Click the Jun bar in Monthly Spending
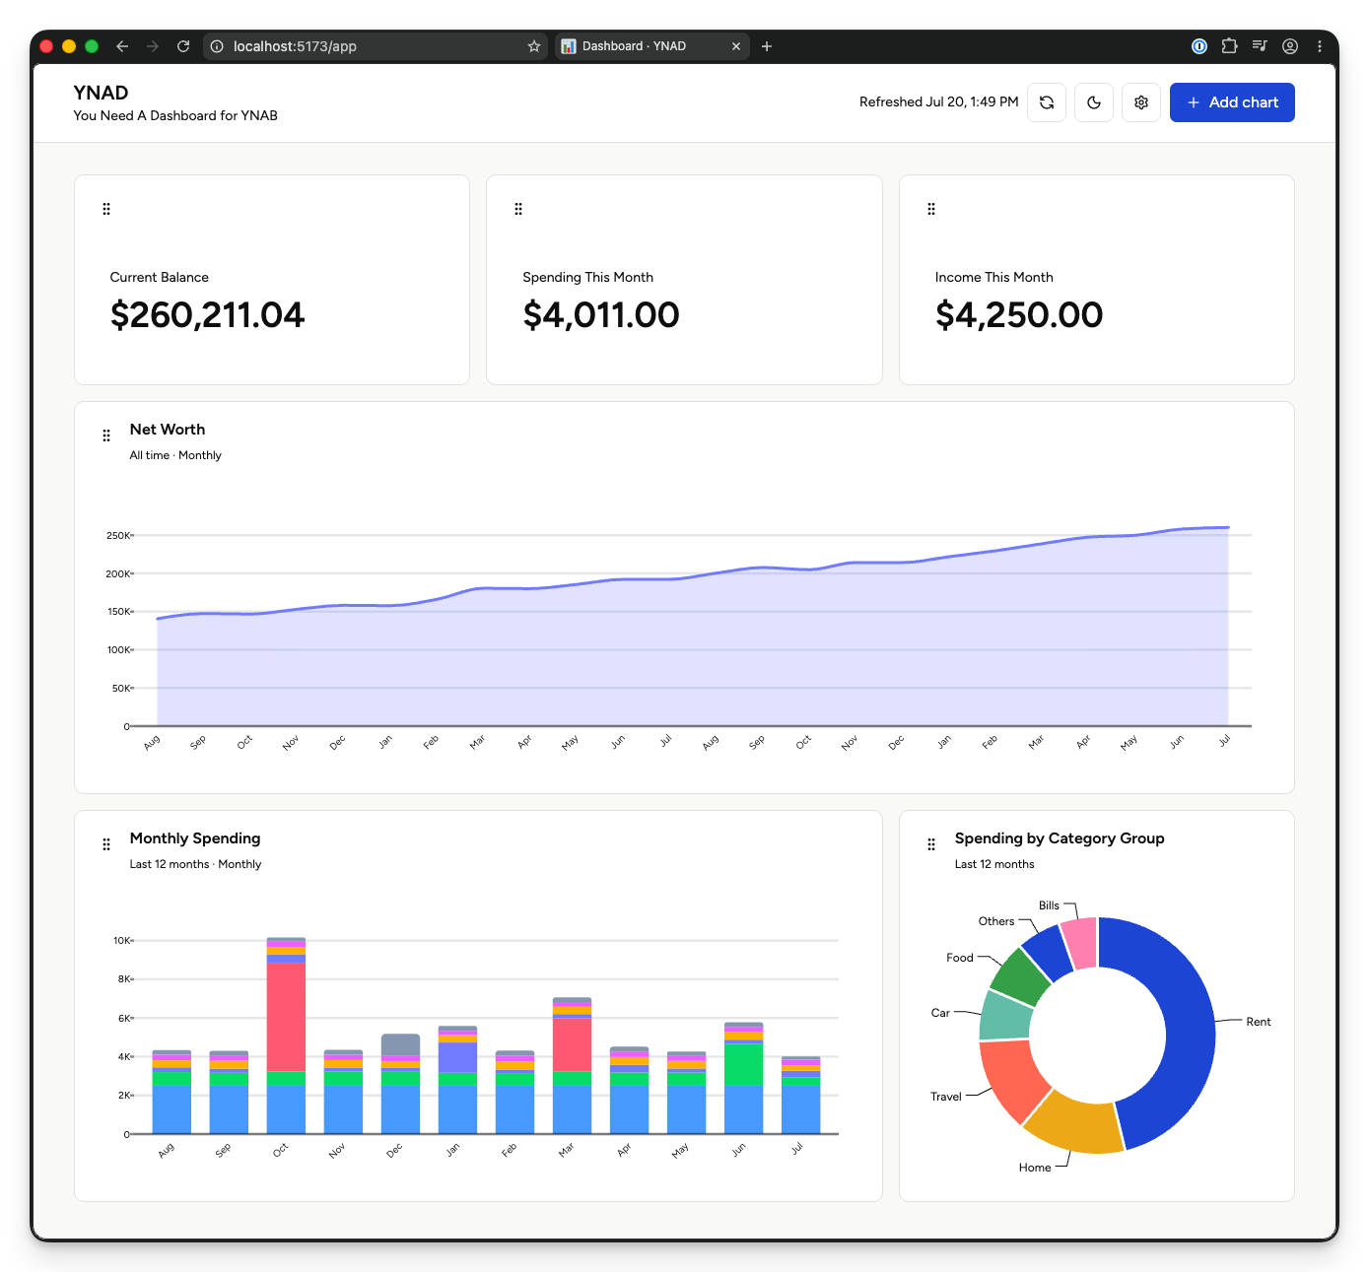This screenshot has height=1272, width=1369. click(x=743, y=1078)
